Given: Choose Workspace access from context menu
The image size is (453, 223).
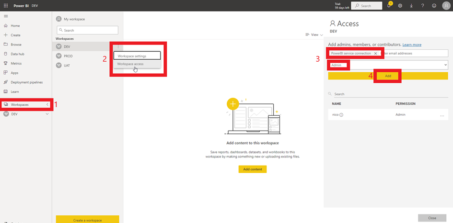Looking at the screenshot, I should (x=137, y=64).
